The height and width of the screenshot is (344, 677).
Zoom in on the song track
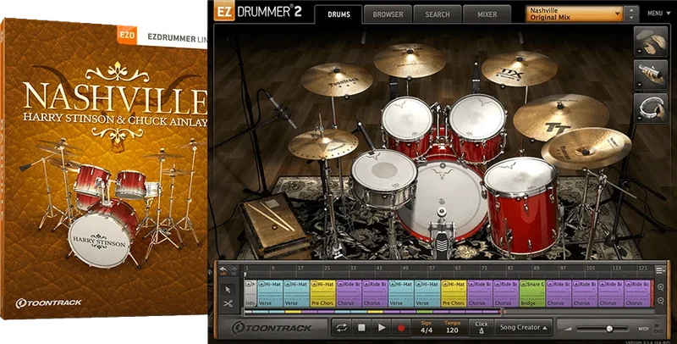tap(661, 287)
